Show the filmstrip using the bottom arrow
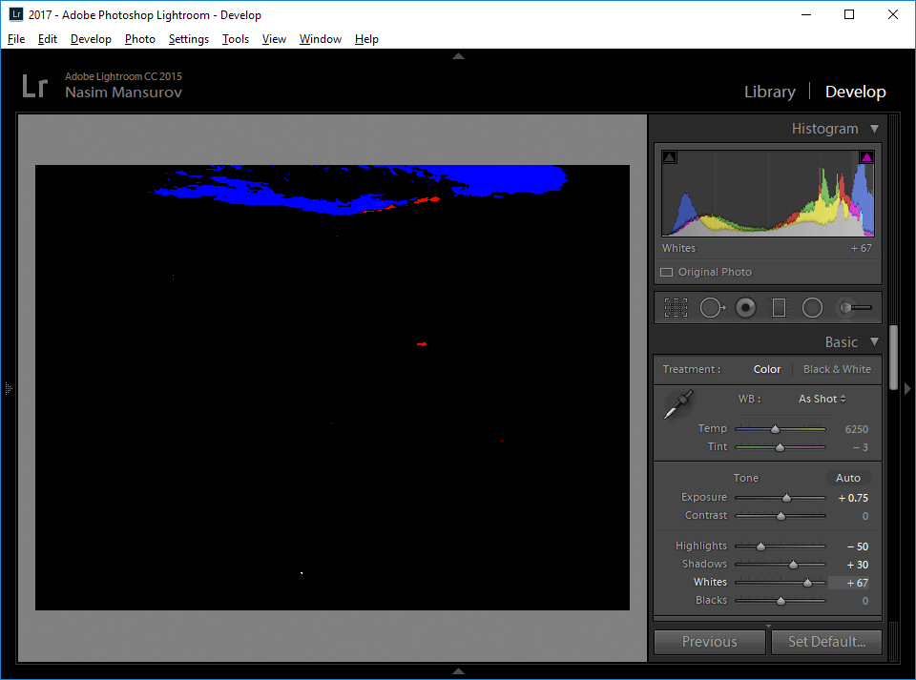This screenshot has height=680, width=916. coord(459,671)
